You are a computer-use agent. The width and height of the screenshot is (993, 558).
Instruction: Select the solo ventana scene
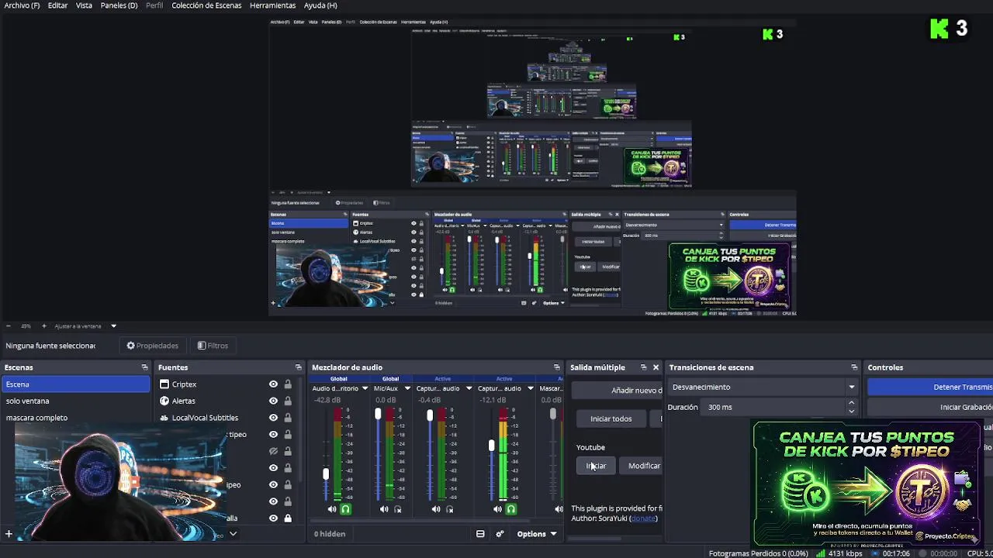75,401
